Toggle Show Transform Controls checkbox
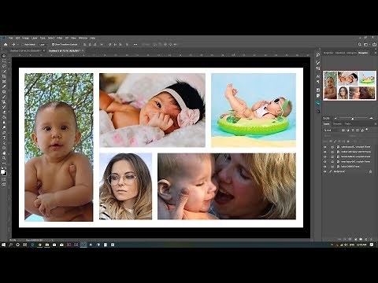Screen dimensions: 378x283 [53, 45]
